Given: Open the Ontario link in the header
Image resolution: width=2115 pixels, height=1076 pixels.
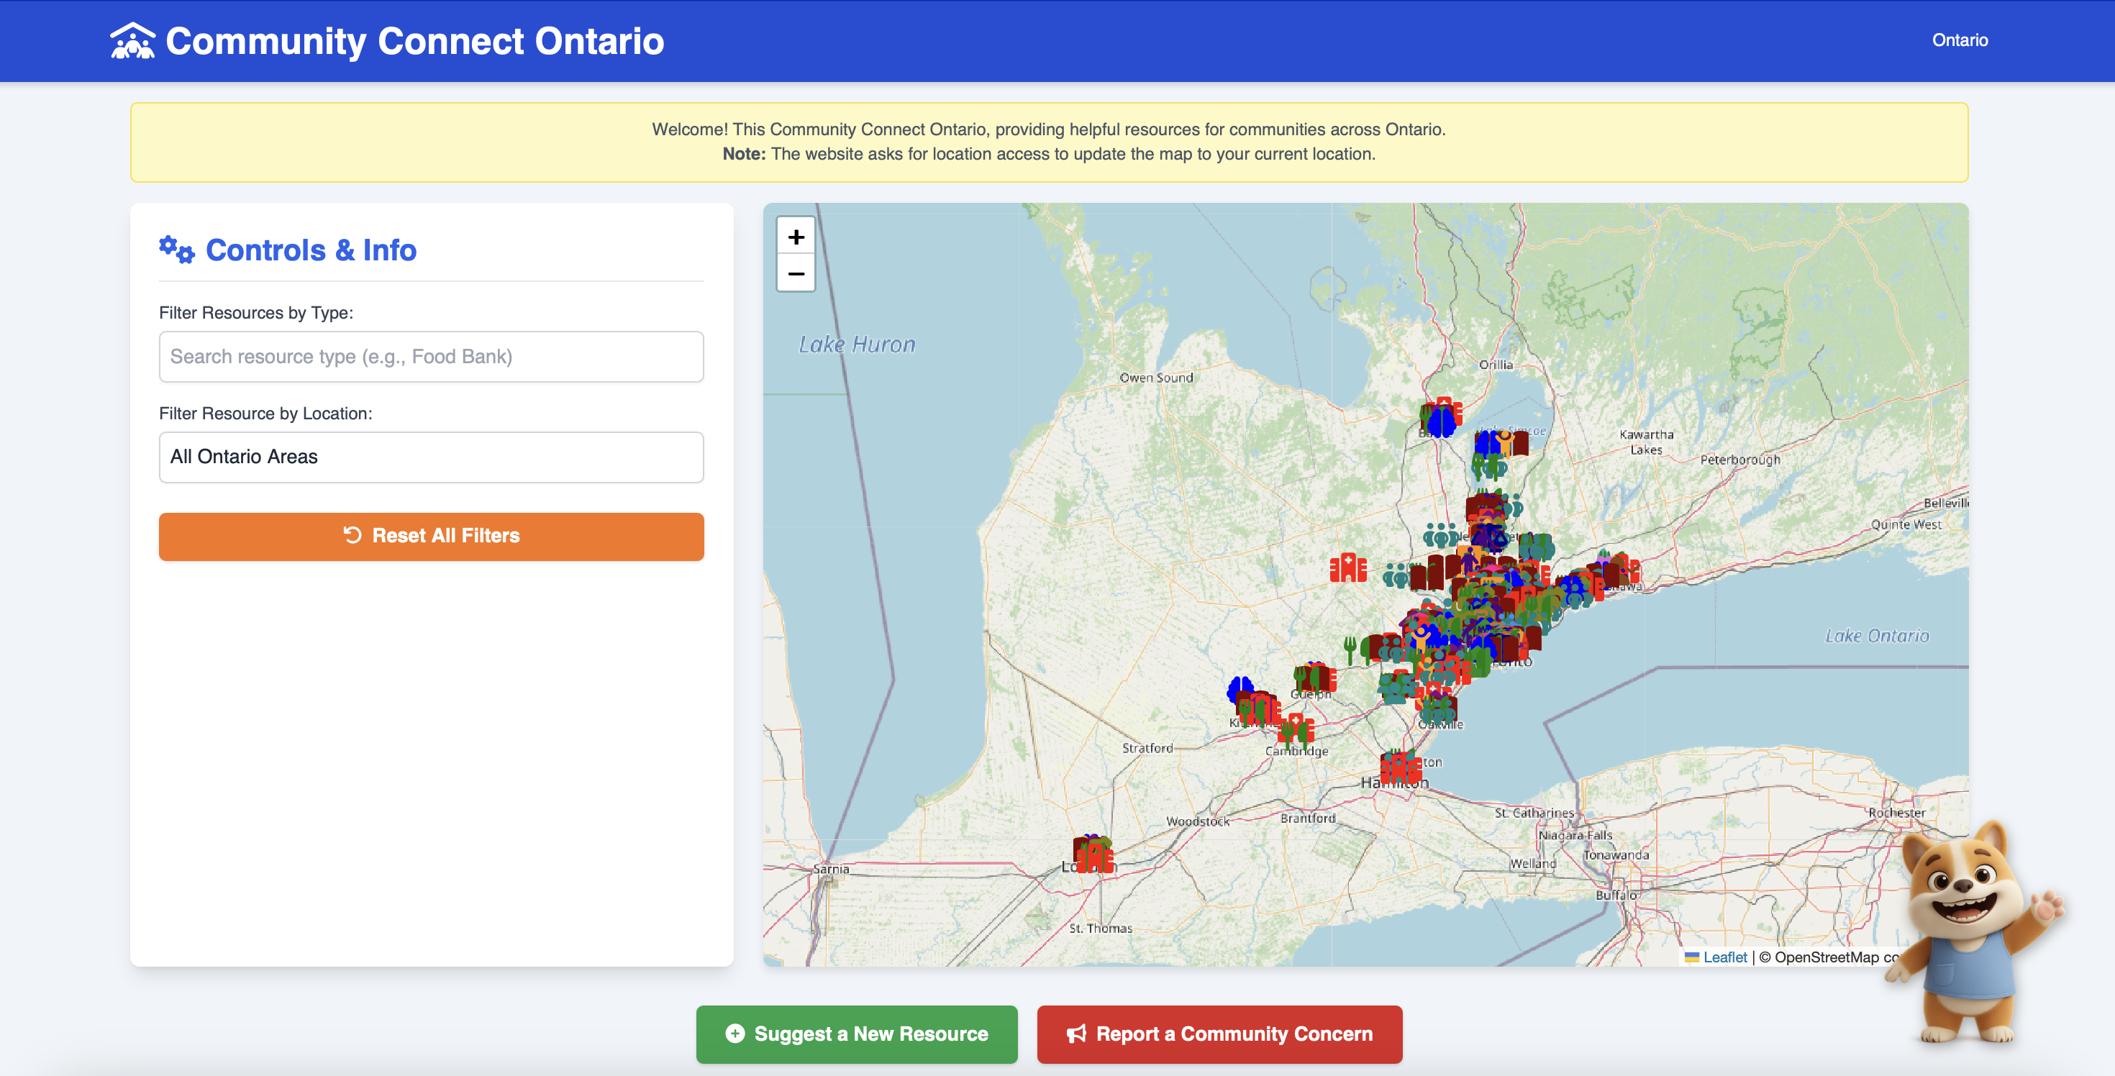Looking at the screenshot, I should [1959, 40].
